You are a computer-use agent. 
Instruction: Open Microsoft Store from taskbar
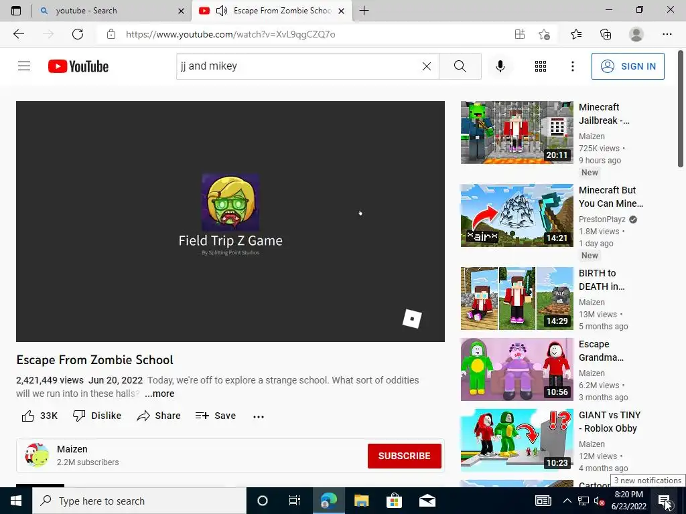pyautogui.click(x=394, y=501)
